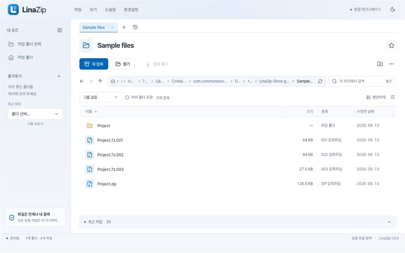Image resolution: width=405 pixels, height=253 pixels.
Task: Click Project.7z.003 archive icon
Action: click(90, 169)
